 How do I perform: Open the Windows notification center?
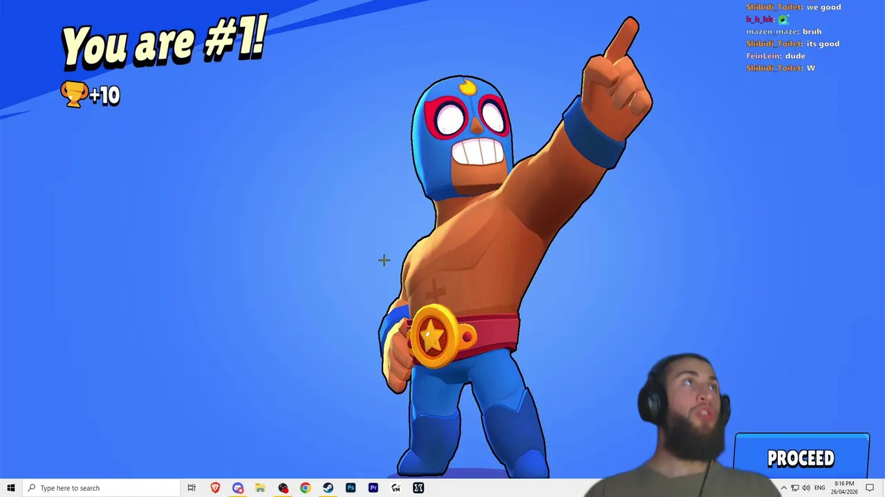click(x=870, y=488)
